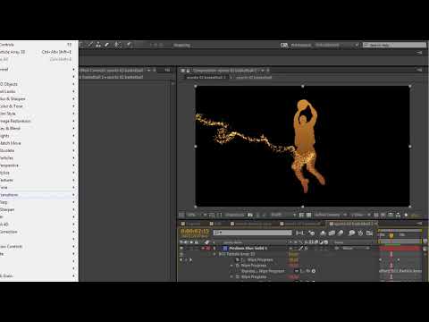Image resolution: width=429 pixels, height=322 pixels.
Task: Click the expression pick whip icon
Action: point(308,271)
